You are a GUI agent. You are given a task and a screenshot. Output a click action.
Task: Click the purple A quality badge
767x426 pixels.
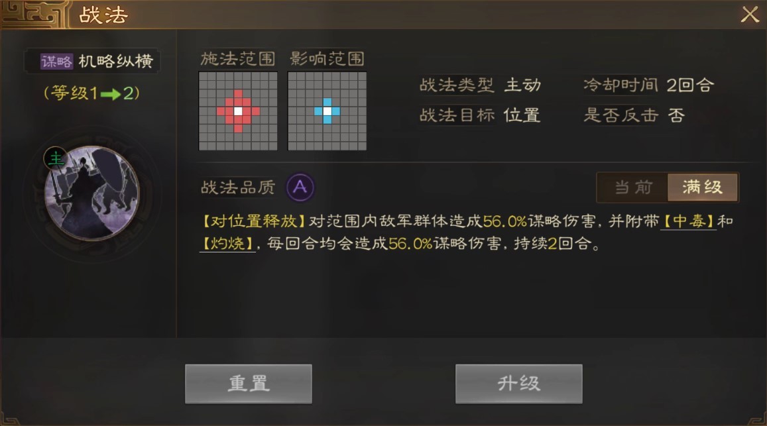pyautogui.click(x=300, y=187)
